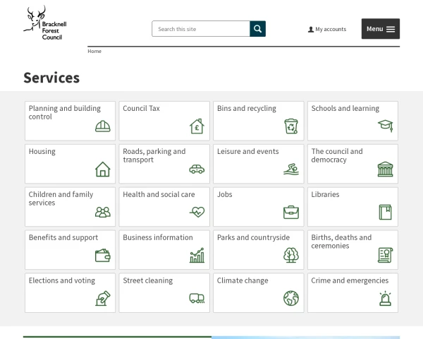Click the heart health care icon

197,213
